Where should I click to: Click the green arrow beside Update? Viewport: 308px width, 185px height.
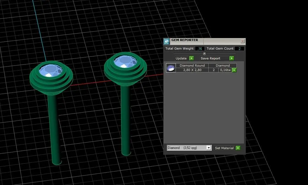(x=192, y=58)
